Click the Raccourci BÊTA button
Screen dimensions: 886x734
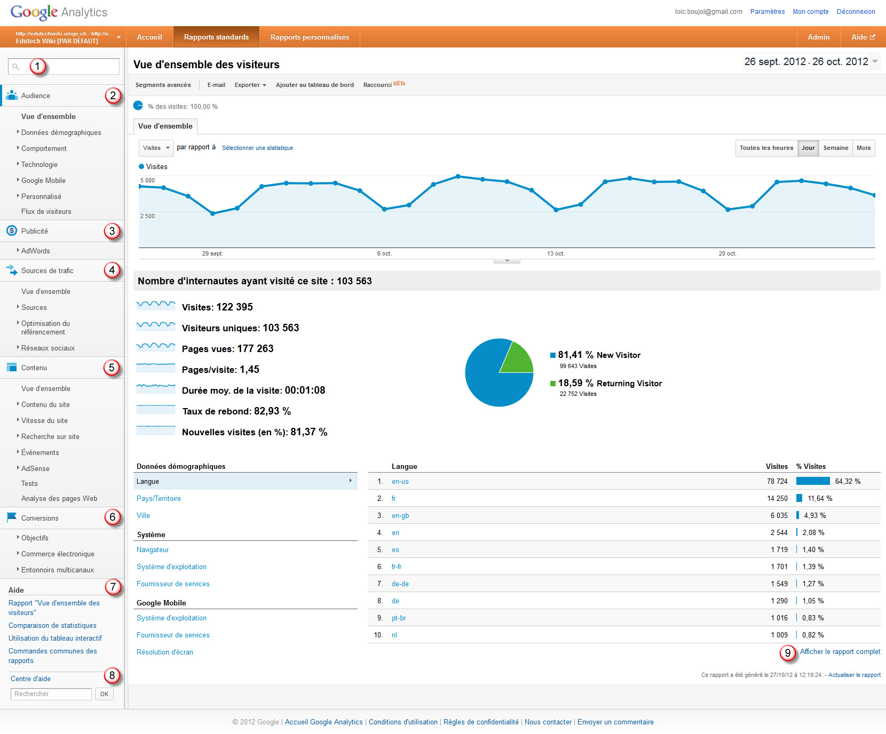[x=384, y=84]
